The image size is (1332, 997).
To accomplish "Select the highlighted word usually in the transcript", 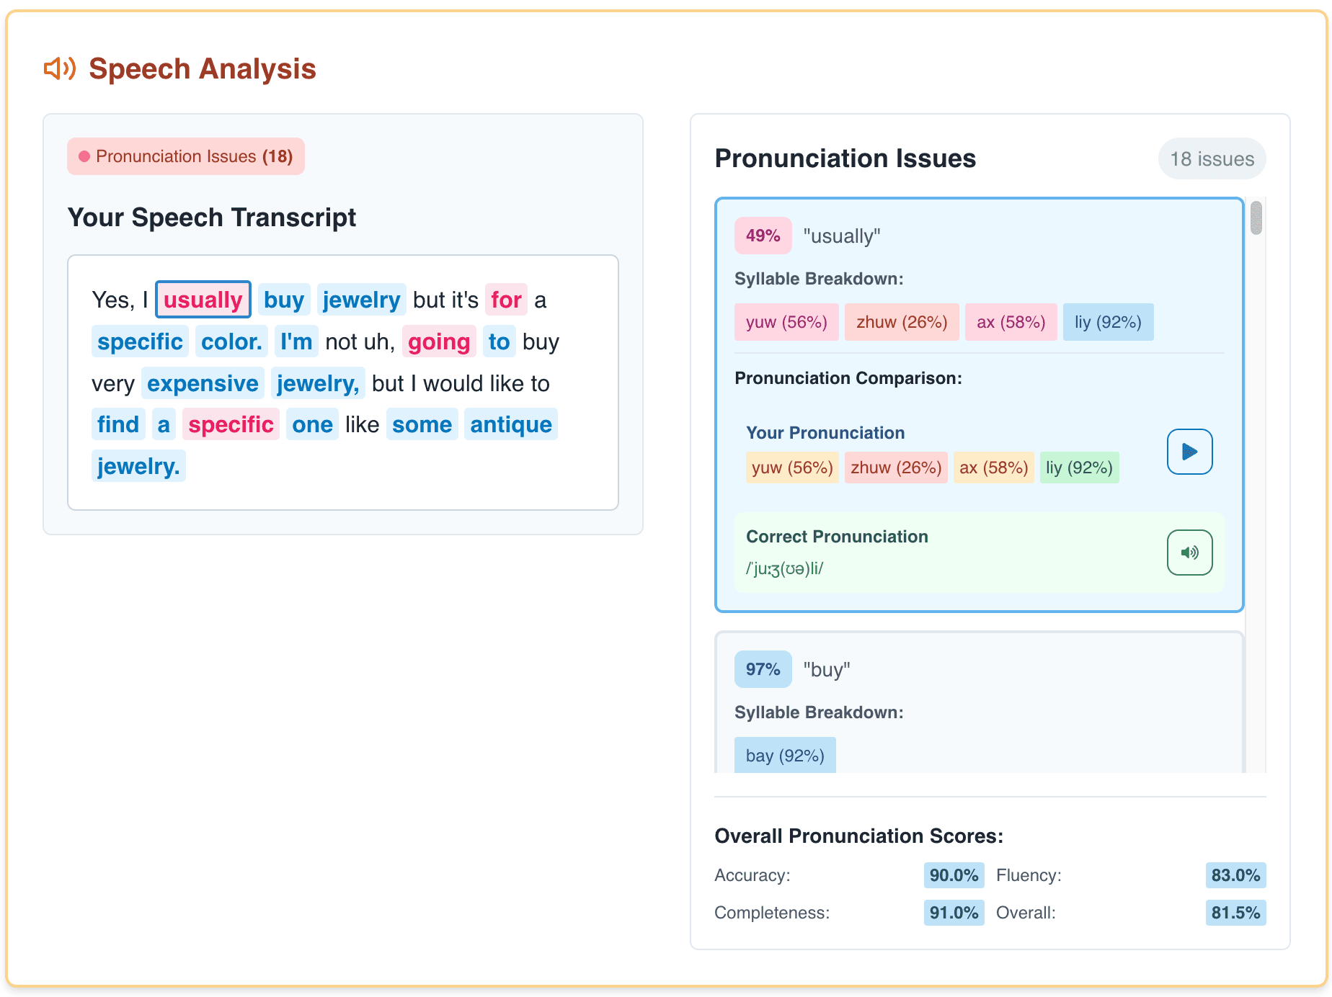I will coord(203,300).
